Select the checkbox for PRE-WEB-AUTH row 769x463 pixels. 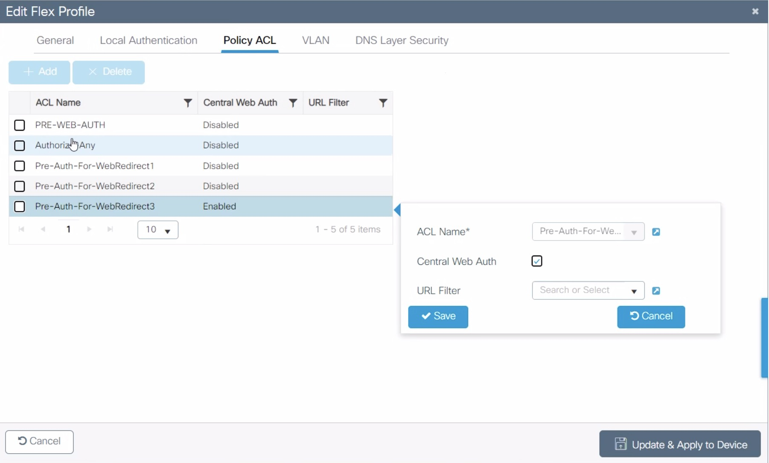pyautogui.click(x=20, y=125)
